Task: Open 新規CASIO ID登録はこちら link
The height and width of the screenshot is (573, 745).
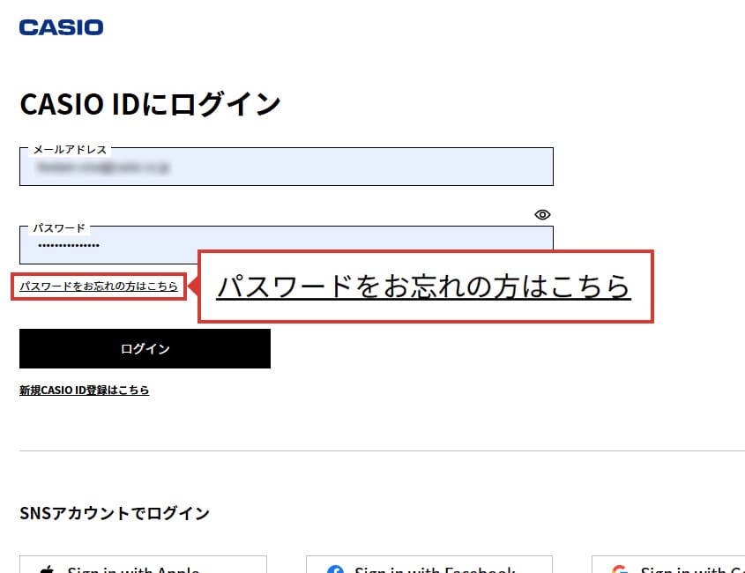Action: click(84, 389)
